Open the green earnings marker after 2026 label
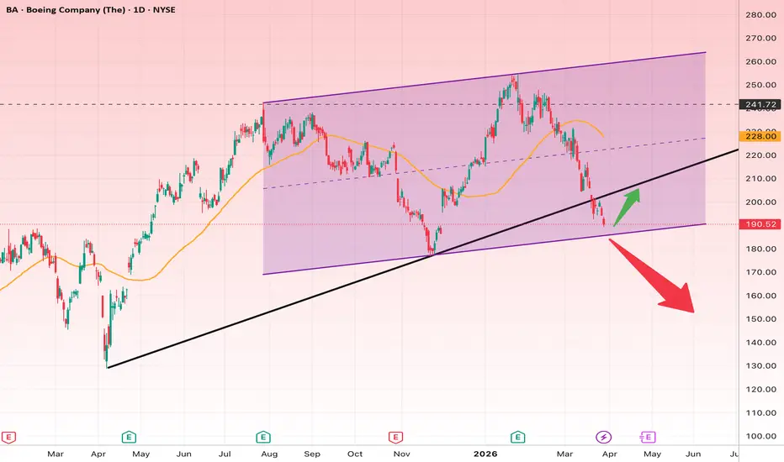Viewport: 784px width, 462px height. tap(517, 438)
